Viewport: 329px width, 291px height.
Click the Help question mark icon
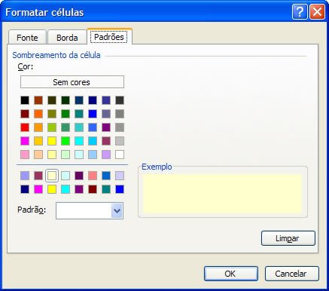[x=300, y=11]
